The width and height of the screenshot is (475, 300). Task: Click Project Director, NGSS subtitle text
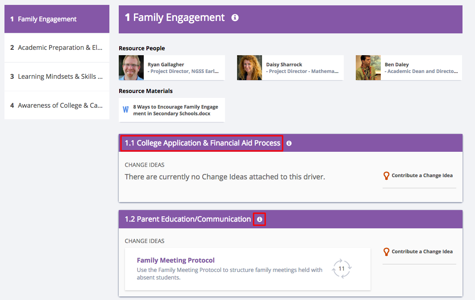tap(183, 71)
